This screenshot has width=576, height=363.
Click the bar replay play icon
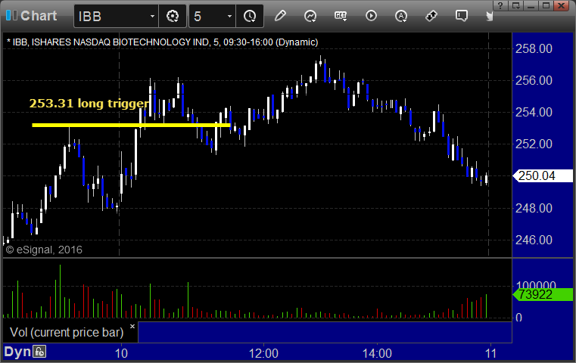pyautogui.click(x=371, y=16)
